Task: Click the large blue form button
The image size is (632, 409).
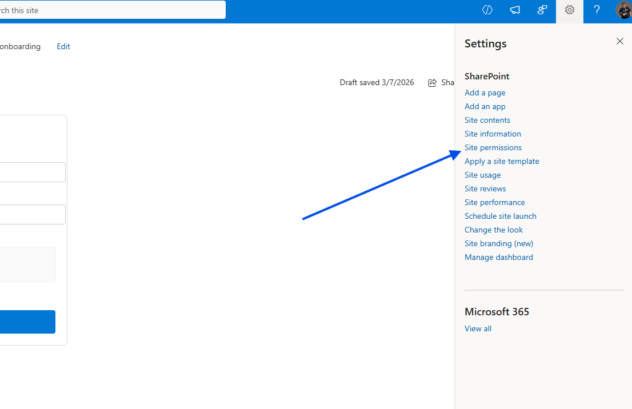Action: pos(27,322)
